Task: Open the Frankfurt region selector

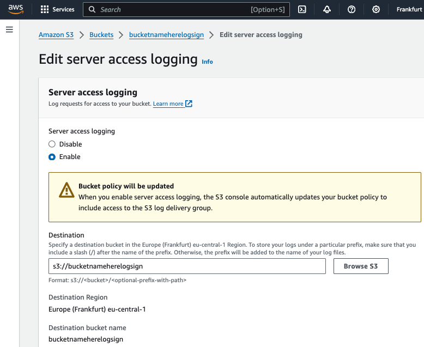Action: coord(410,9)
